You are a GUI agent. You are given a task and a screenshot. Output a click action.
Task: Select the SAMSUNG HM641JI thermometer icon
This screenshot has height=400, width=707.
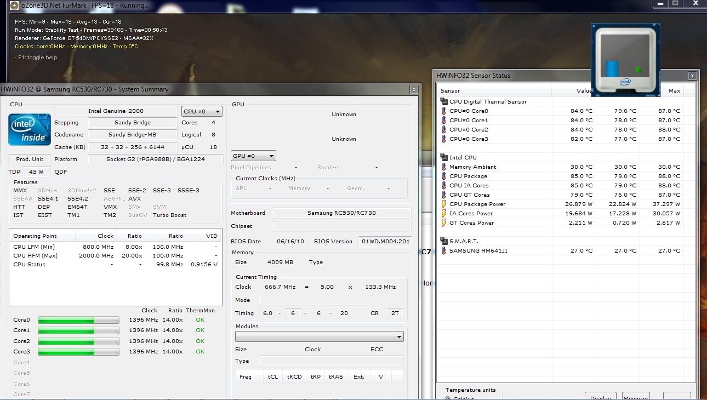point(444,251)
